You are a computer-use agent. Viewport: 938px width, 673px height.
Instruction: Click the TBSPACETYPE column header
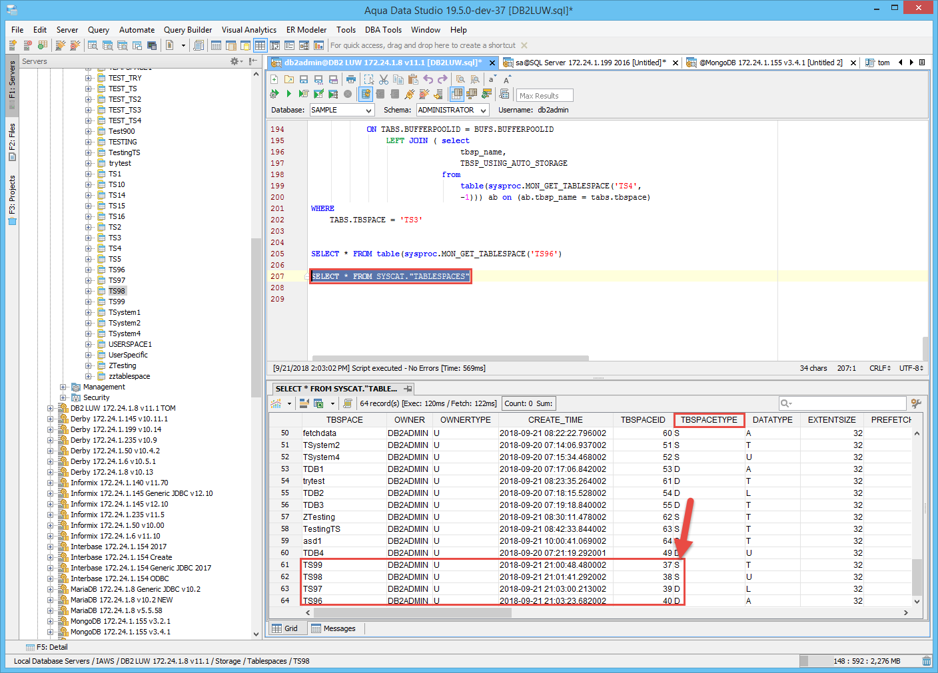coord(709,420)
